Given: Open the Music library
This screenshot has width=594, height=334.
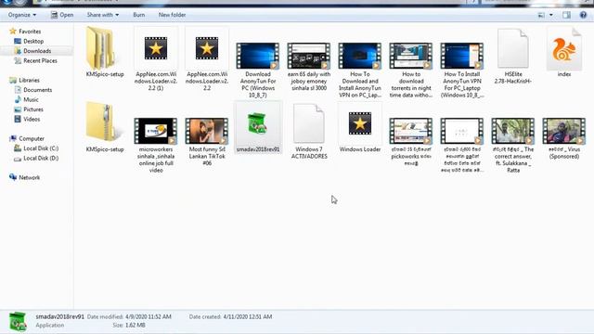Looking at the screenshot, I should point(27,99).
